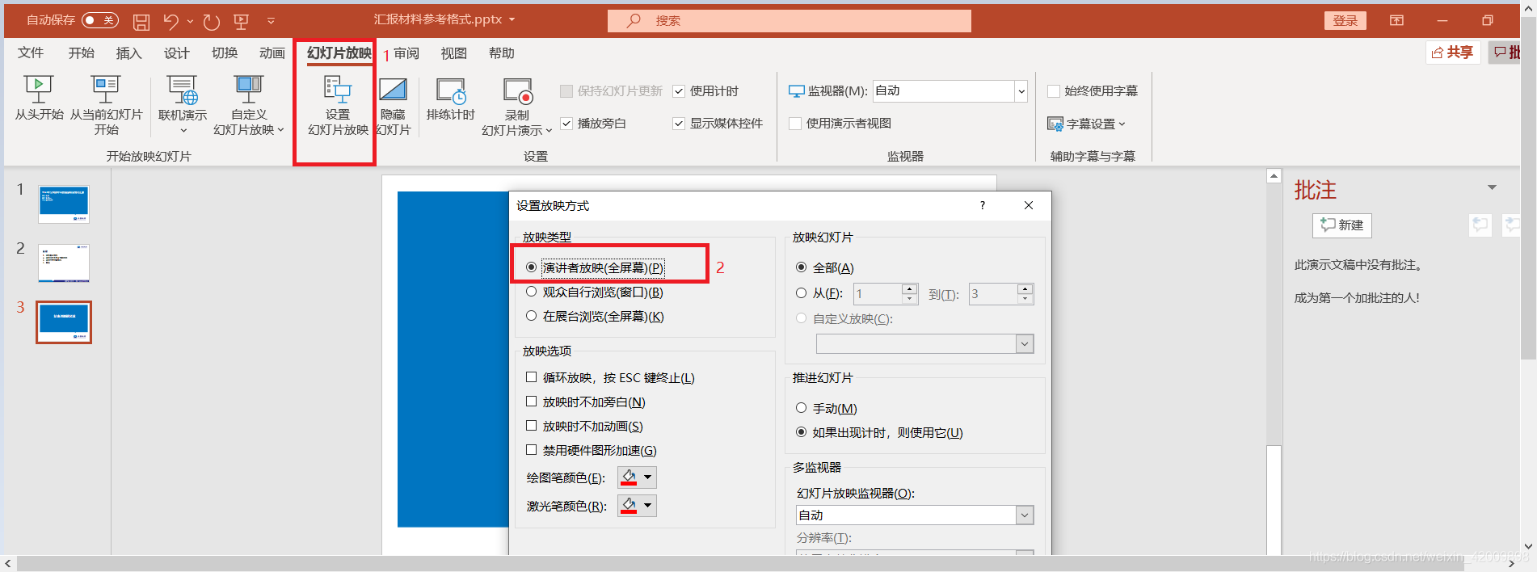The height and width of the screenshot is (572, 1537).
Task: Click the search box 搜索
Action: tap(789, 20)
